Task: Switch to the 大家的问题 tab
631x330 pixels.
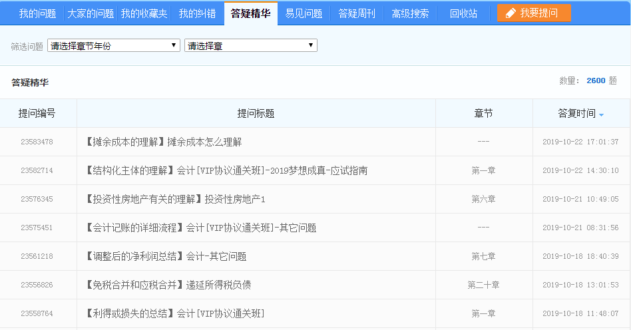Action: 91,14
